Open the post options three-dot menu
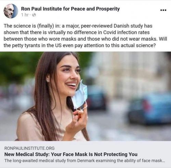 pyautogui.click(x=163, y=10)
